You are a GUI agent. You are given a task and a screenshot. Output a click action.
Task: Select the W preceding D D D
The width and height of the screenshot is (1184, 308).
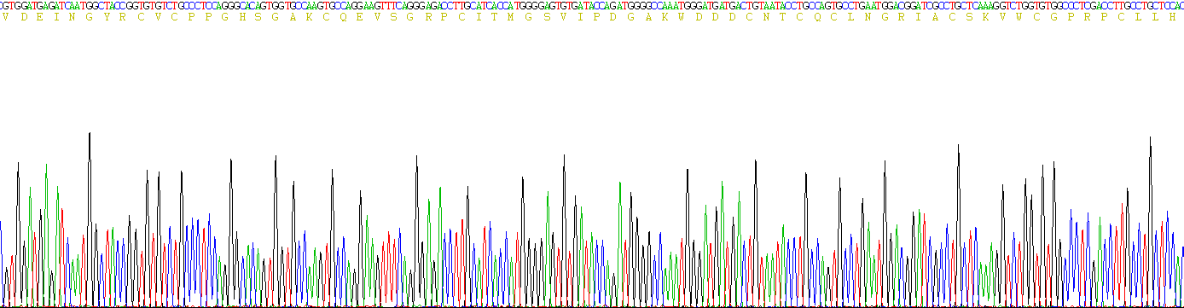pos(681,17)
